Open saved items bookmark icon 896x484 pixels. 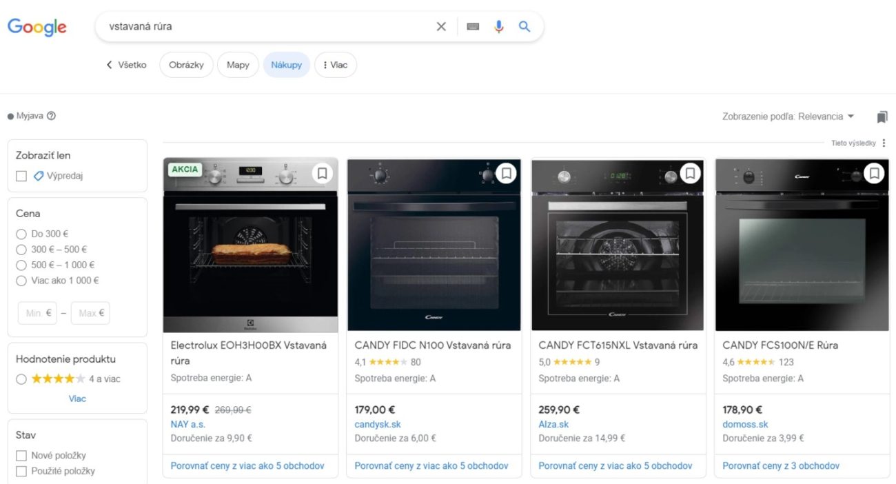(x=882, y=117)
